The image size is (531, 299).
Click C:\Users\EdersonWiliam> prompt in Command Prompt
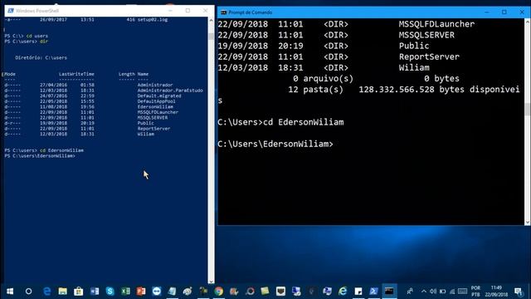click(x=275, y=144)
